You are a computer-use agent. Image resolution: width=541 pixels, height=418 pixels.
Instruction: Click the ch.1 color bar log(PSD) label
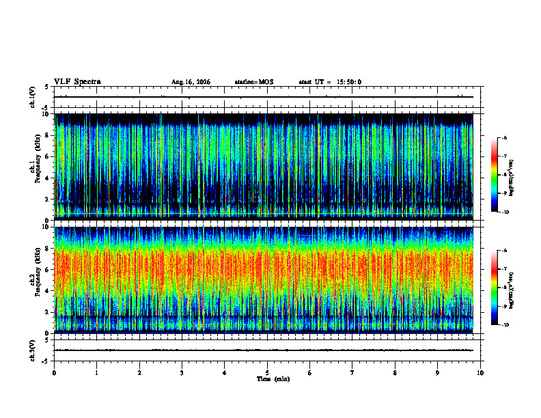tap(512, 178)
